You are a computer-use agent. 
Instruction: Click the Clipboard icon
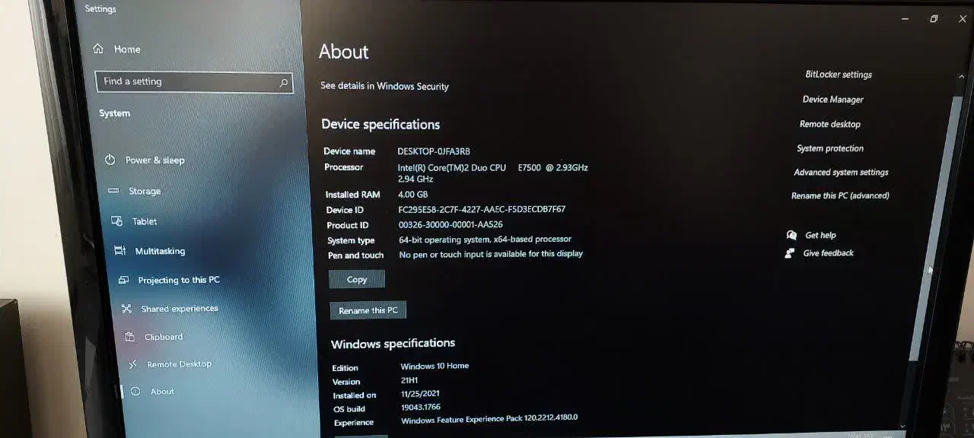(129, 337)
